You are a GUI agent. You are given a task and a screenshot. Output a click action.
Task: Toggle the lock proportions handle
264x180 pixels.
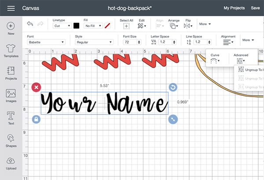36,120
